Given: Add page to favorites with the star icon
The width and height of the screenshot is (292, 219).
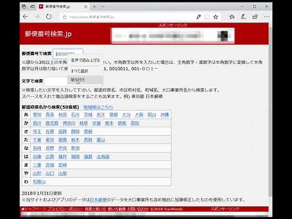Looking at the screenshot, I should pos(216,17).
